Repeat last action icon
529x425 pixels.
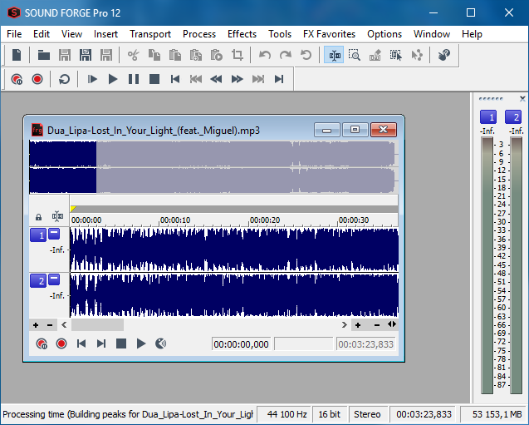pyautogui.click(x=306, y=55)
